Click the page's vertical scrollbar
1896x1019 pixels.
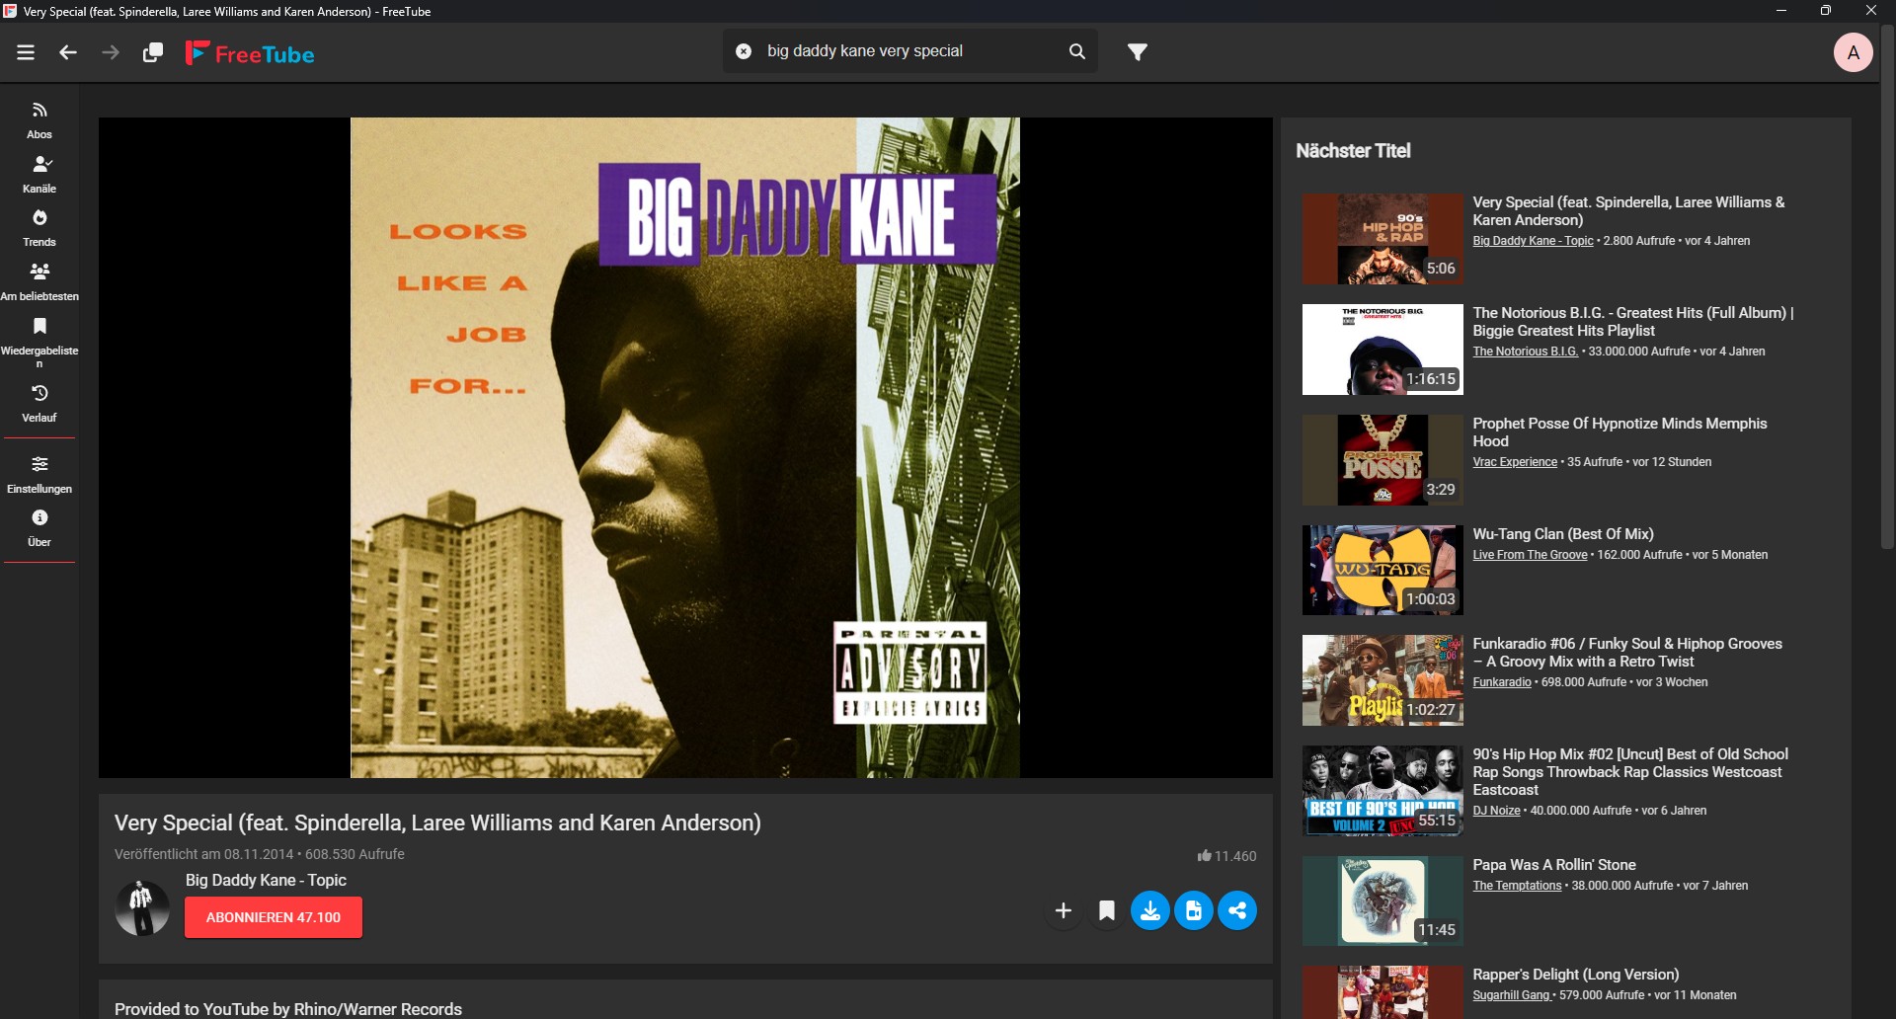click(1887, 296)
